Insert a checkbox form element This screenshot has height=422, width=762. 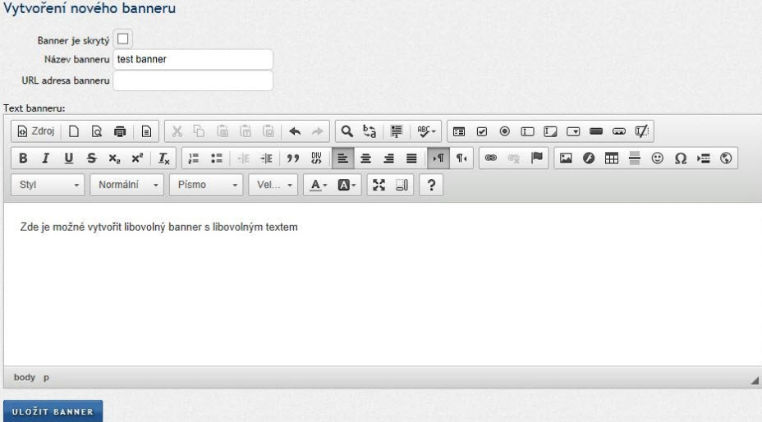point(482,131)
